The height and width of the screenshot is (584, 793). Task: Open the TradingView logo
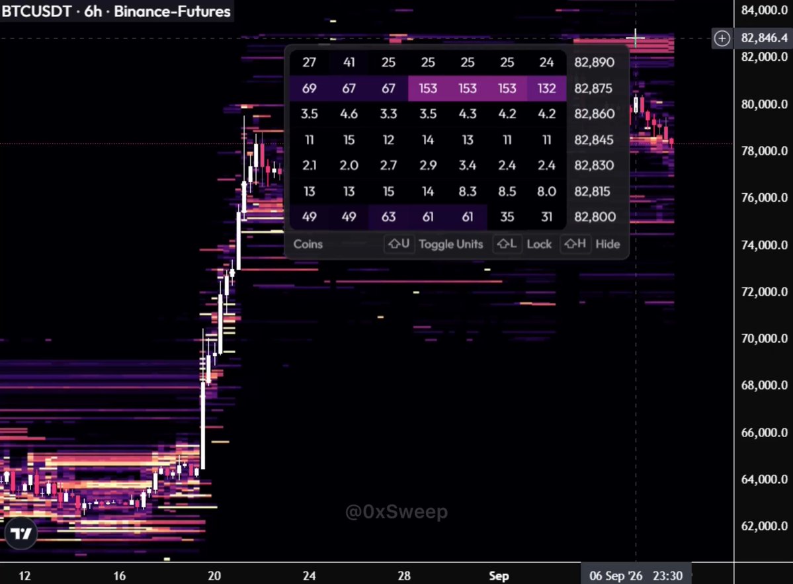(21, 533)
